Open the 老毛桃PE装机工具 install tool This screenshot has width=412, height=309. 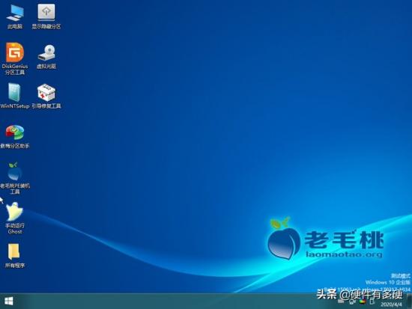click(15, 178)
